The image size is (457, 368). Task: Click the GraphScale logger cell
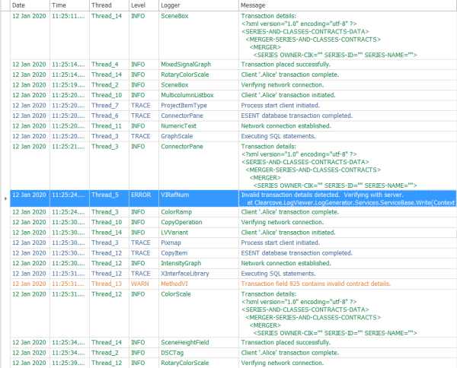[x=199, y=136]
